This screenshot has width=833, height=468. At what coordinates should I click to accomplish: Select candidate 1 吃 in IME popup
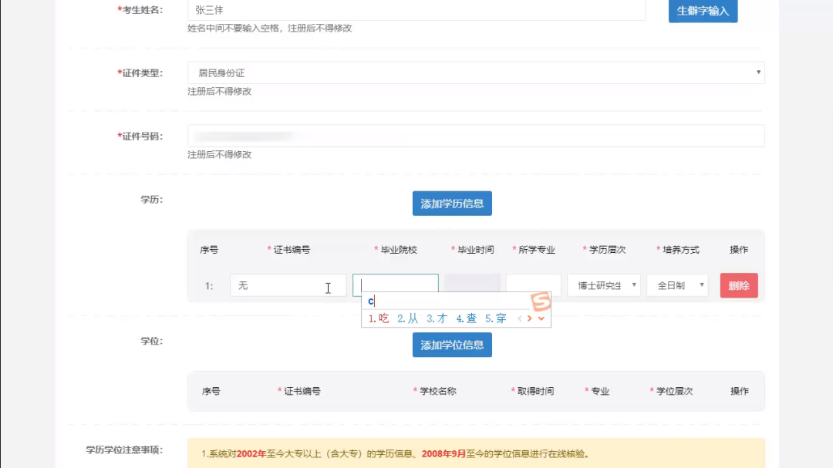379,318
